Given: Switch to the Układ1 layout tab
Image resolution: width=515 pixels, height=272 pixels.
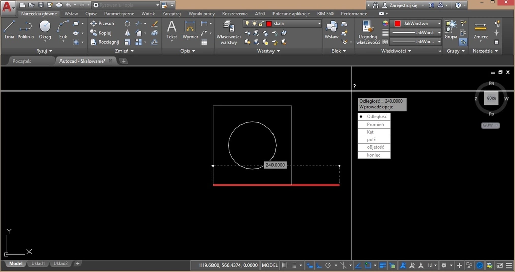Looking at the screenshot, I should click(x=38, y=263).
